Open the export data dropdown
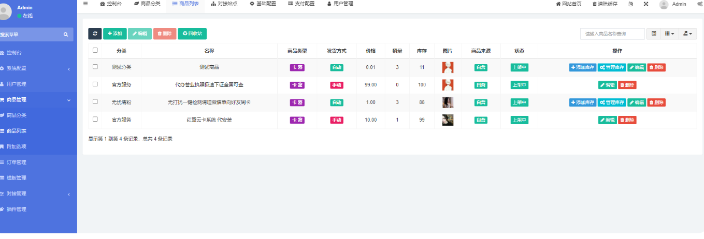This screenshot has height=239, width=704. coord(687,34)
